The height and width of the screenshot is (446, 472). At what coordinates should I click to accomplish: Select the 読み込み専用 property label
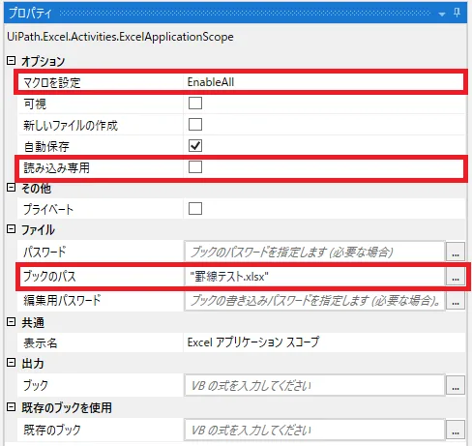56,167
